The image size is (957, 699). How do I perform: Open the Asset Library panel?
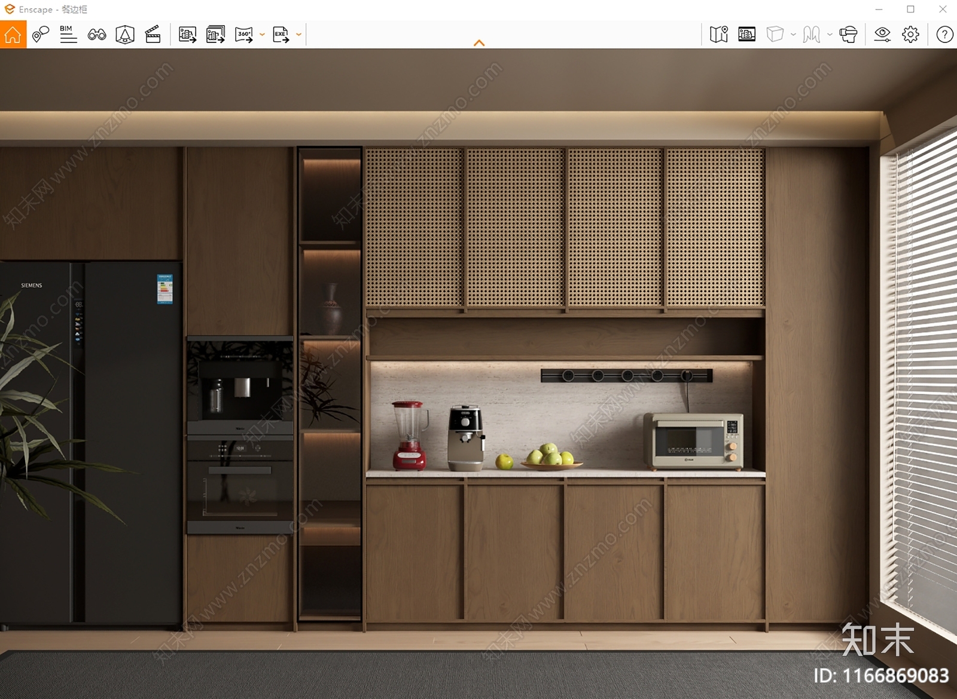point(747,35)
